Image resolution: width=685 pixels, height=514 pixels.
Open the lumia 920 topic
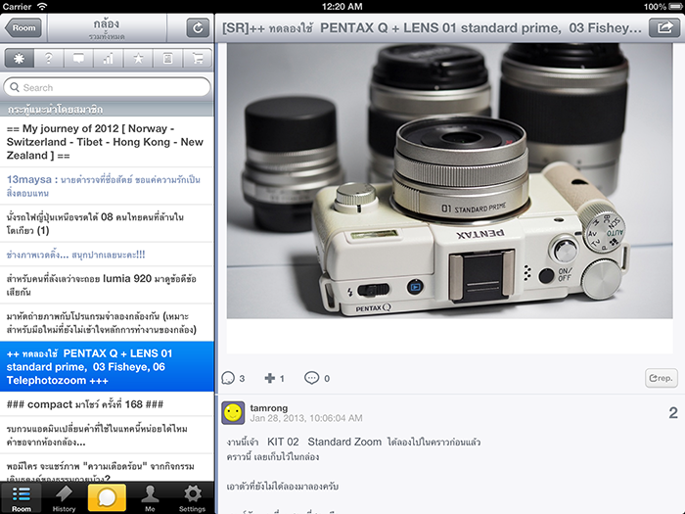[107, 285]
